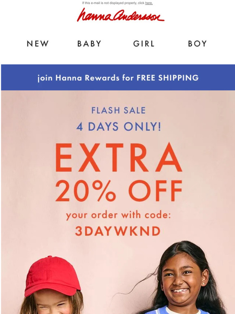This screenshot has height=314, width=235.
Task: Click the FREE SHIPPING text in the blue banner
Action: [x=168, y=78]
